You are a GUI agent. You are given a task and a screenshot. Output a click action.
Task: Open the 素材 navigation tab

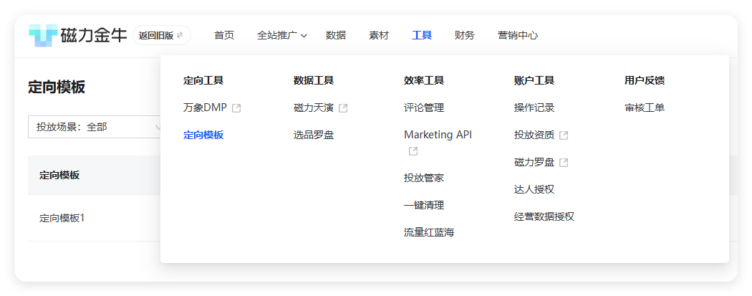click(x=379, y=36)
